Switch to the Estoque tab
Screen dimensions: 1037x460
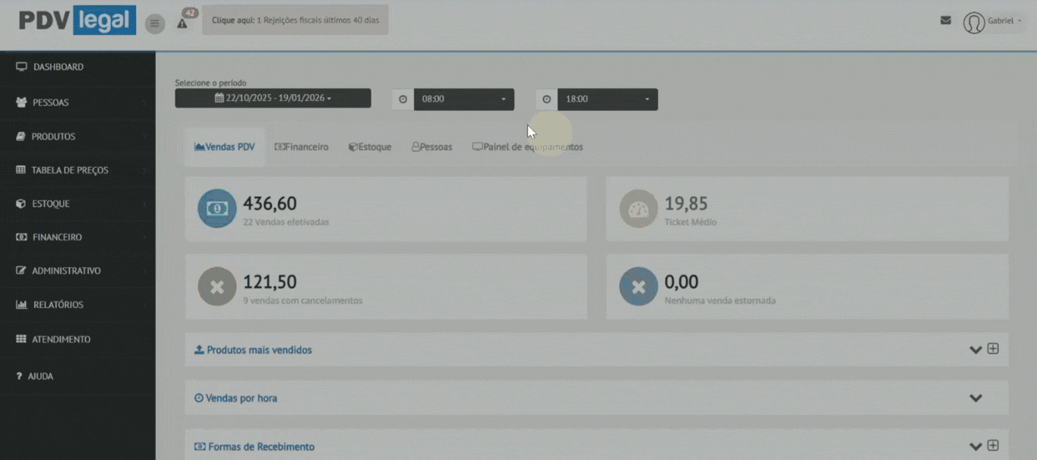click(x=370, y=147)
